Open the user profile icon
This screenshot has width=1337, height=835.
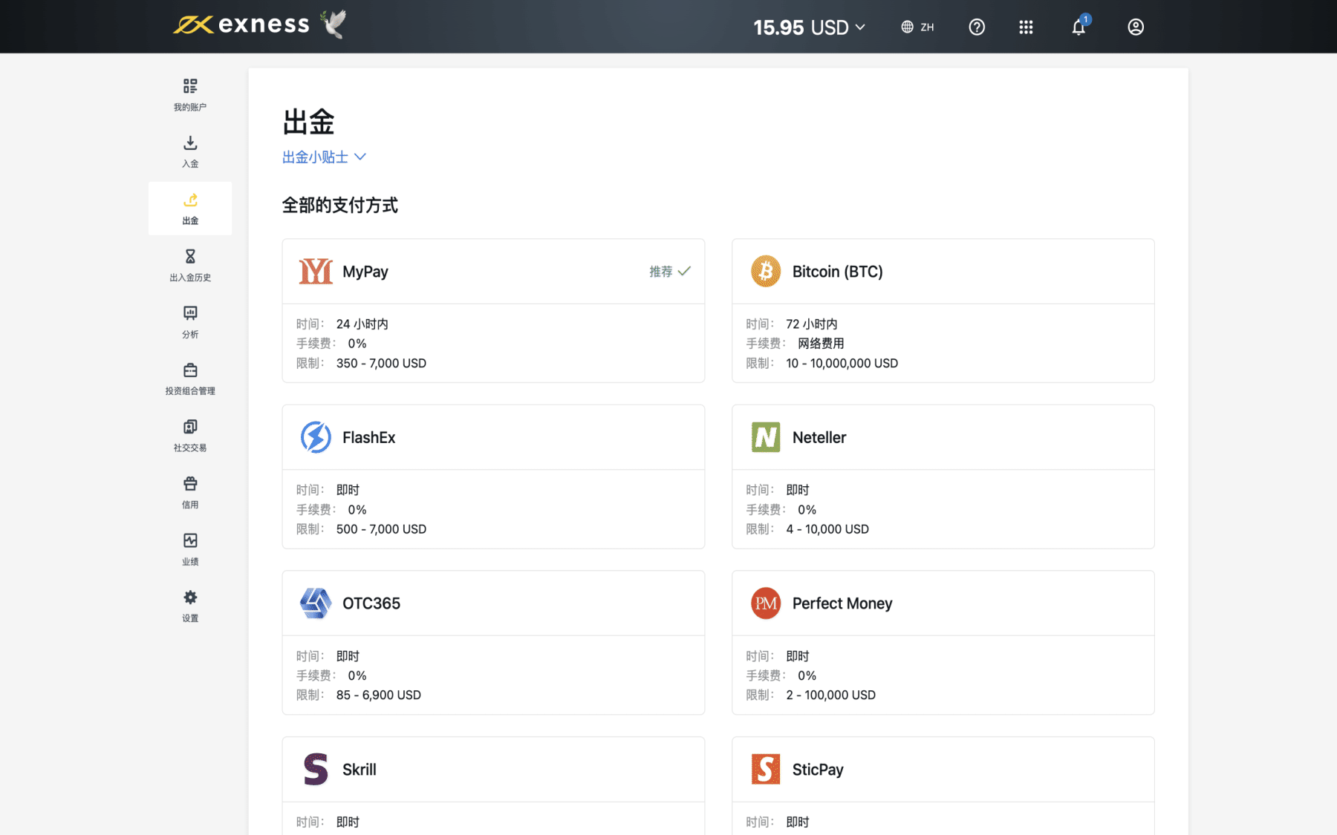[x=1135, y=27]
